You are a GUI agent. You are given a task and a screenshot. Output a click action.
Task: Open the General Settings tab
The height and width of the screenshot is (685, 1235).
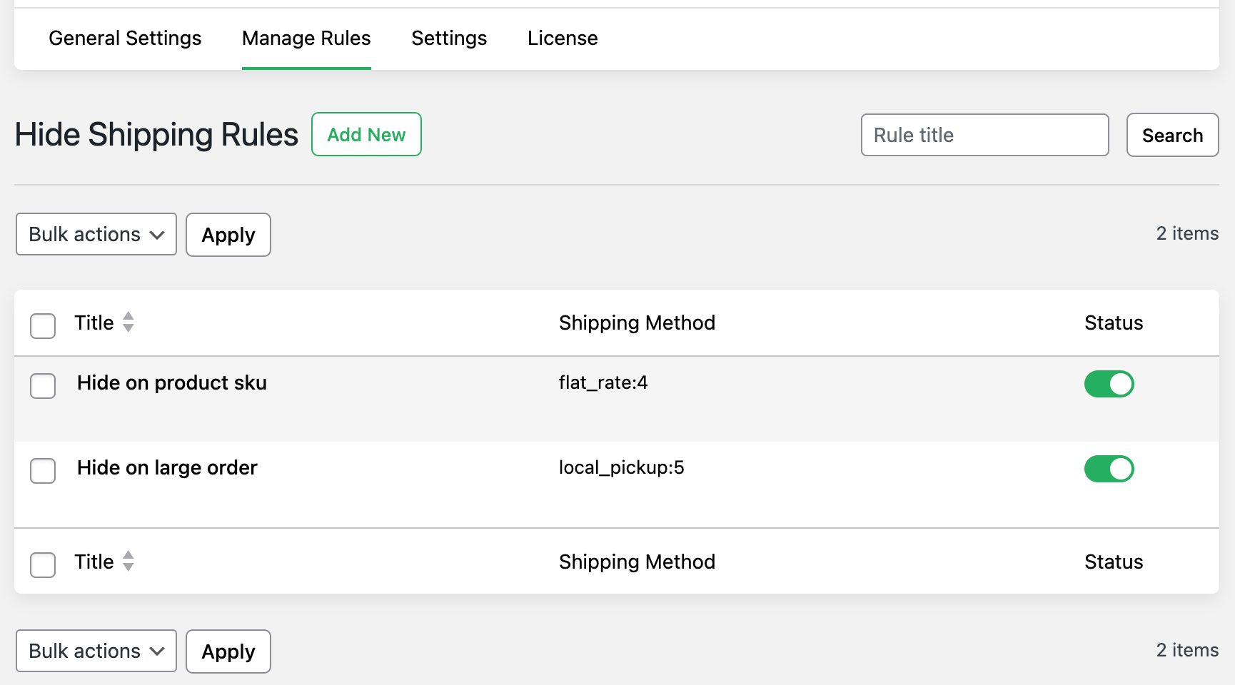[x=125, y=39]
